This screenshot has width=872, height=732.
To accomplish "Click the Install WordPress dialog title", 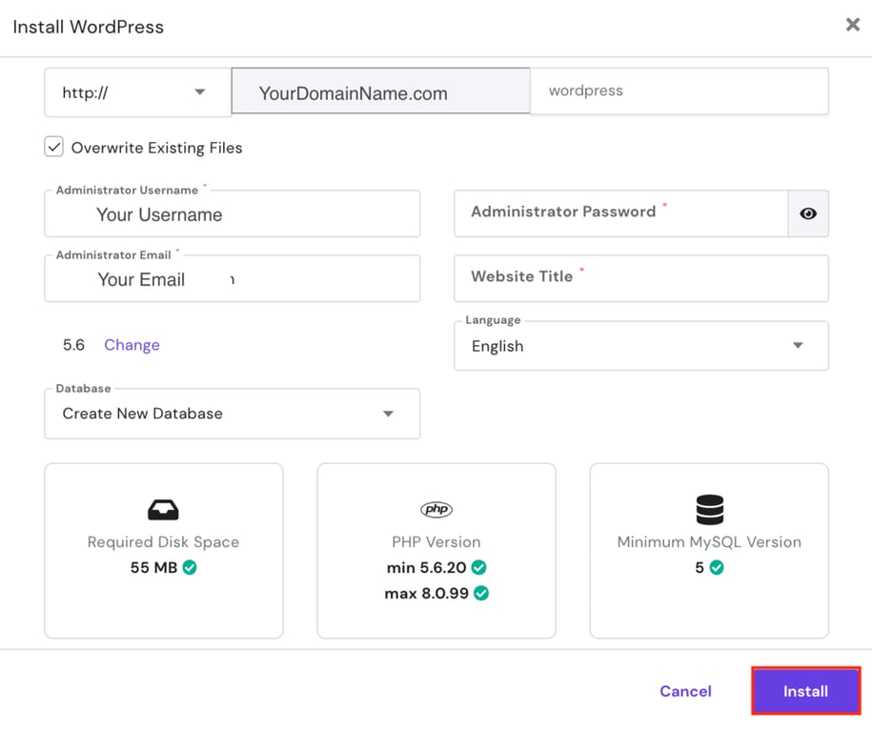I will pos(88,27).
